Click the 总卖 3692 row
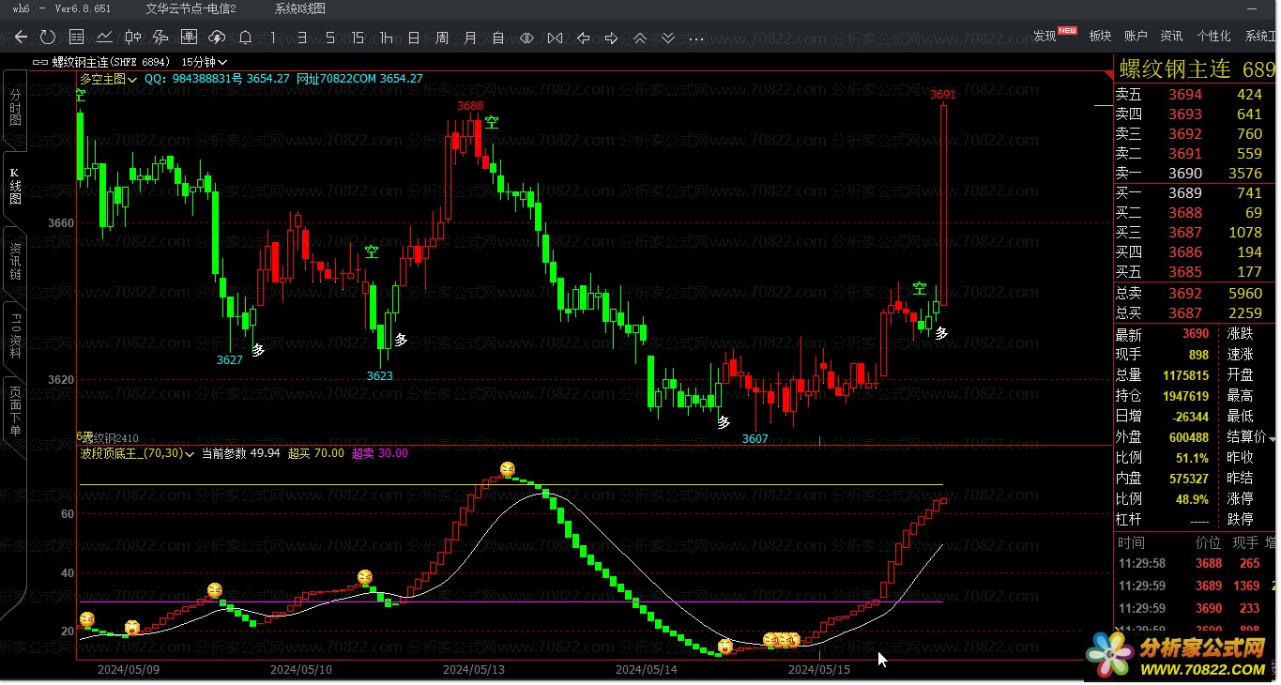 [1194, 293]
